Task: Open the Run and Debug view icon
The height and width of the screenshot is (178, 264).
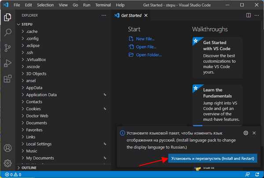Action: pos(7,63)
